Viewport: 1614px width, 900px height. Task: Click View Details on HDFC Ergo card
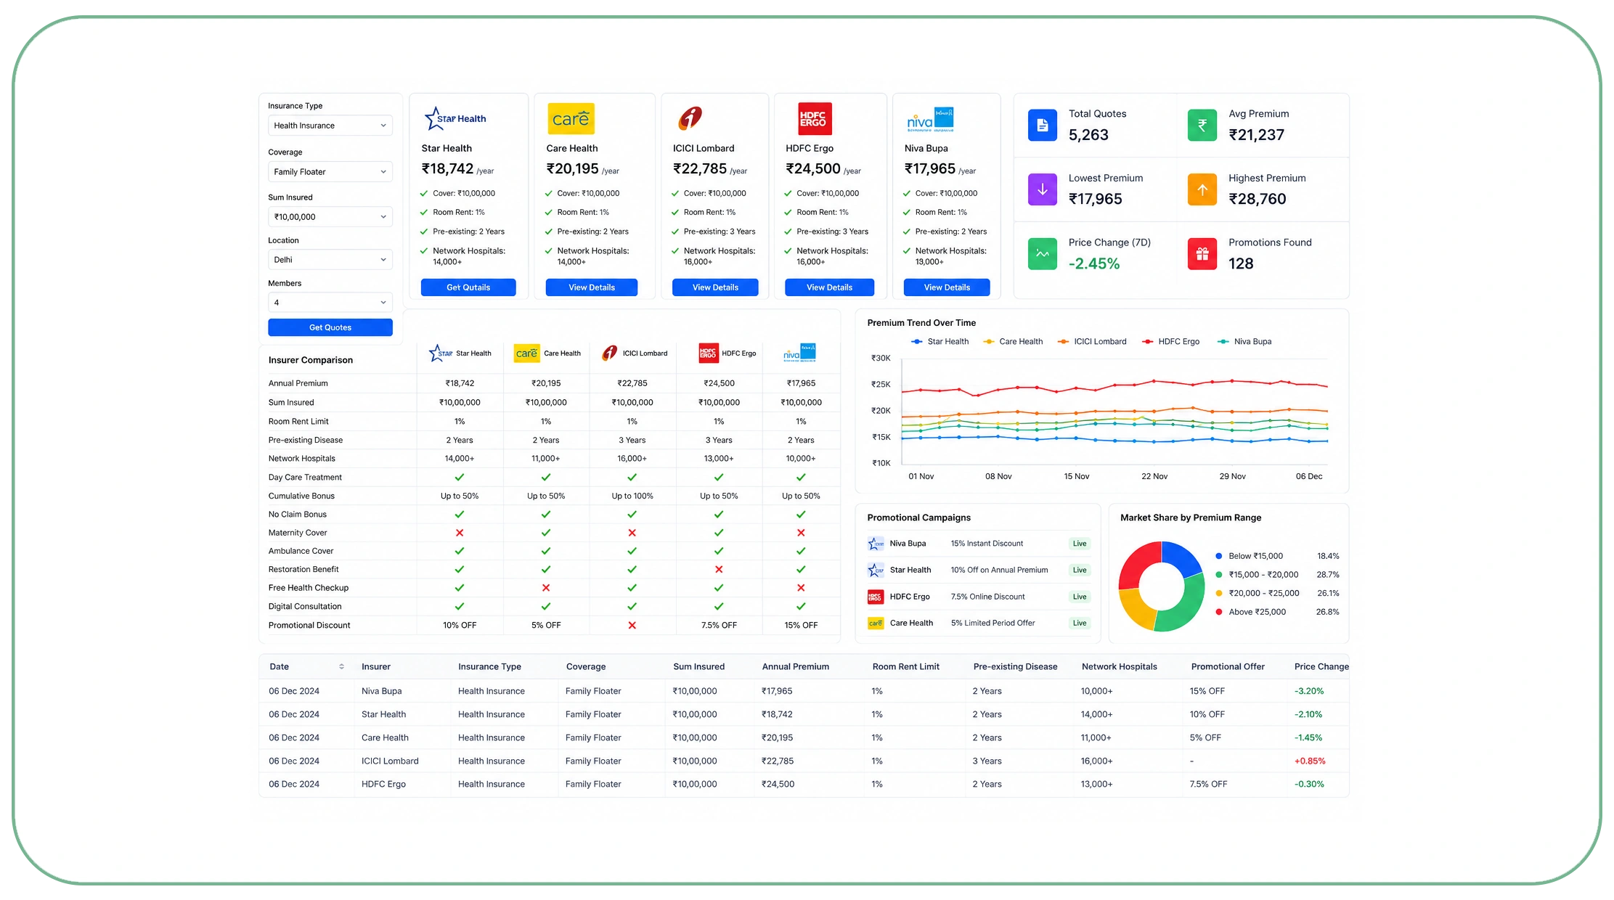pyautogui.click(x=829, y=287)
